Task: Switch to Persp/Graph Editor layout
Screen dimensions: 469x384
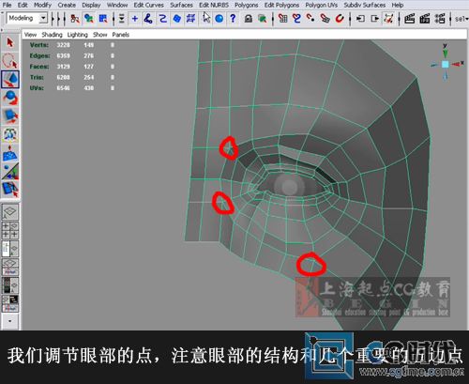Action: pyautogui.click(x=10, y=267)
